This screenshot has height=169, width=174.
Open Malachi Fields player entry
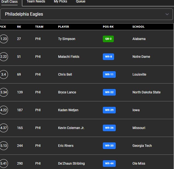pos(69,57)
